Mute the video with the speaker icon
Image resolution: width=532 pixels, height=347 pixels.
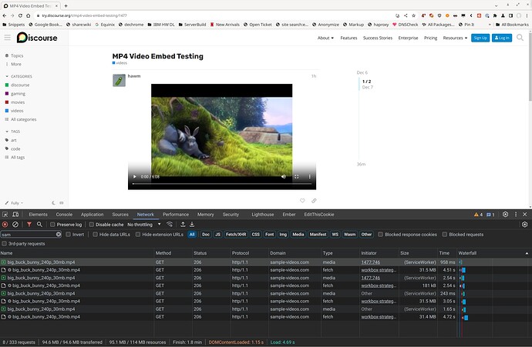(283, 177)
